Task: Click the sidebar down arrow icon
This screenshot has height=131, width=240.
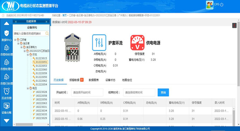Action: [7, 121]
